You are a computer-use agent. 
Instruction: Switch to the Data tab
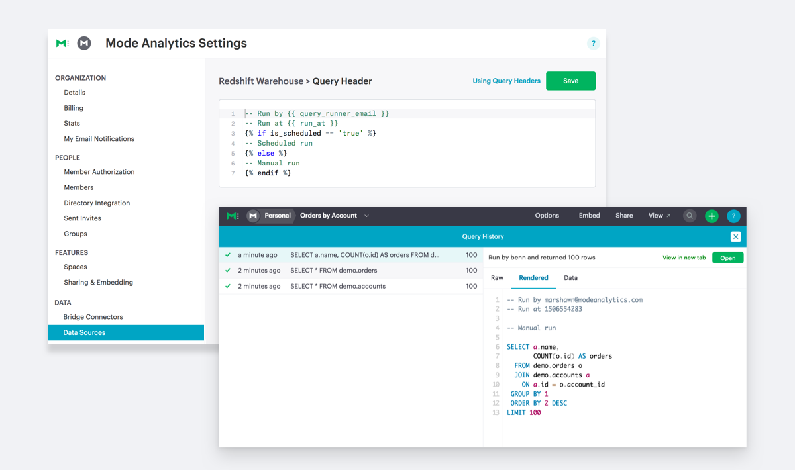(570, 278)
